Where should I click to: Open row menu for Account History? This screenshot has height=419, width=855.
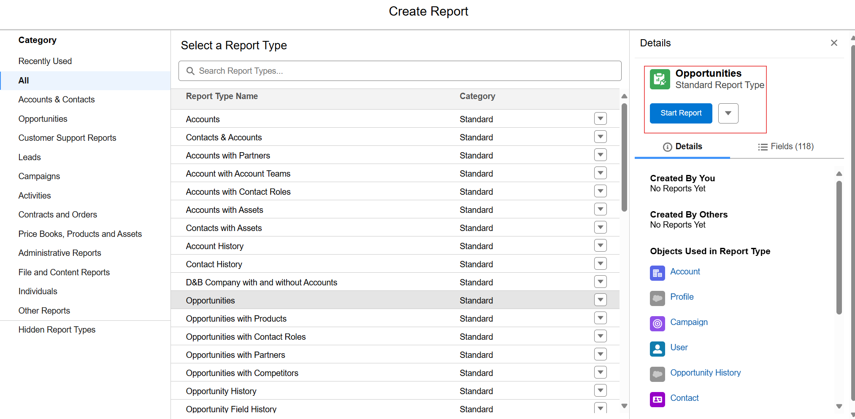pos(600,246)
